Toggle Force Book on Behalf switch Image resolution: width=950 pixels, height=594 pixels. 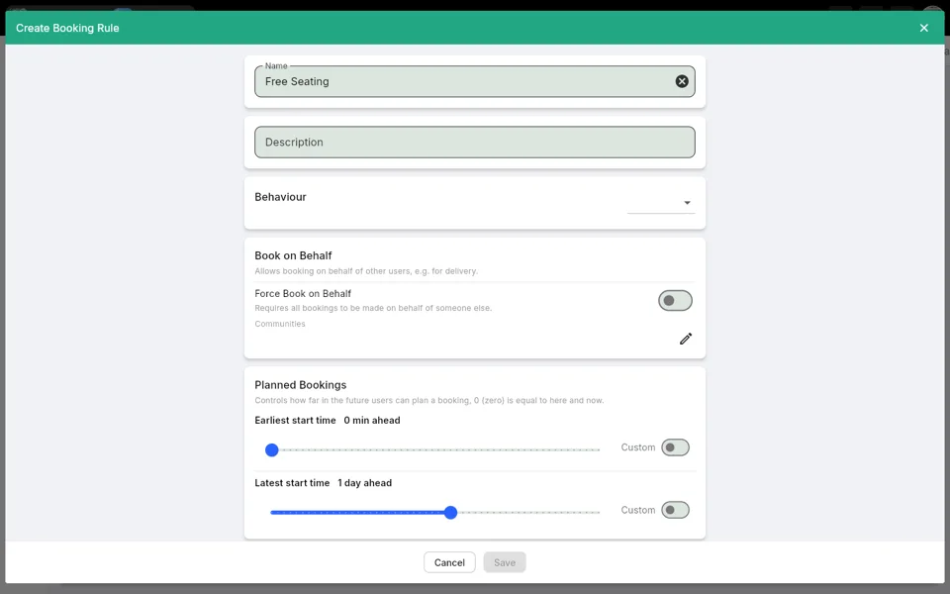coord(675,301)
